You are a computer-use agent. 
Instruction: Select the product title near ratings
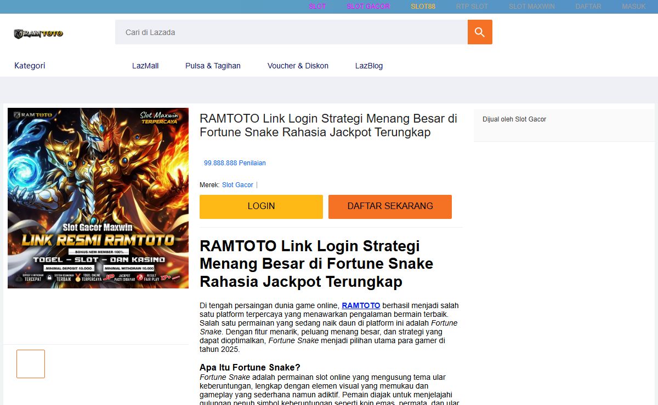328,125
